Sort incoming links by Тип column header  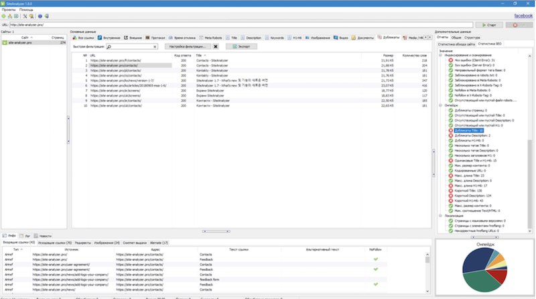coord(16,249)
